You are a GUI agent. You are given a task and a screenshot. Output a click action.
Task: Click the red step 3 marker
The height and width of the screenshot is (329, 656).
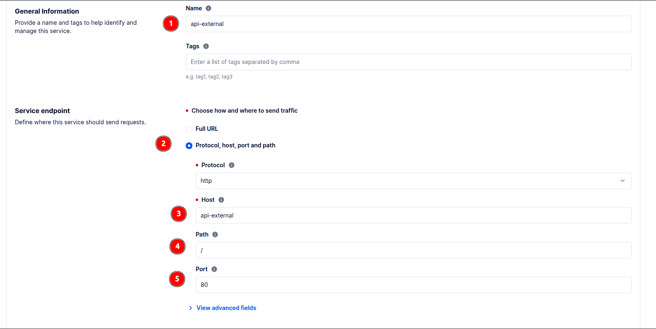(179, 214)
